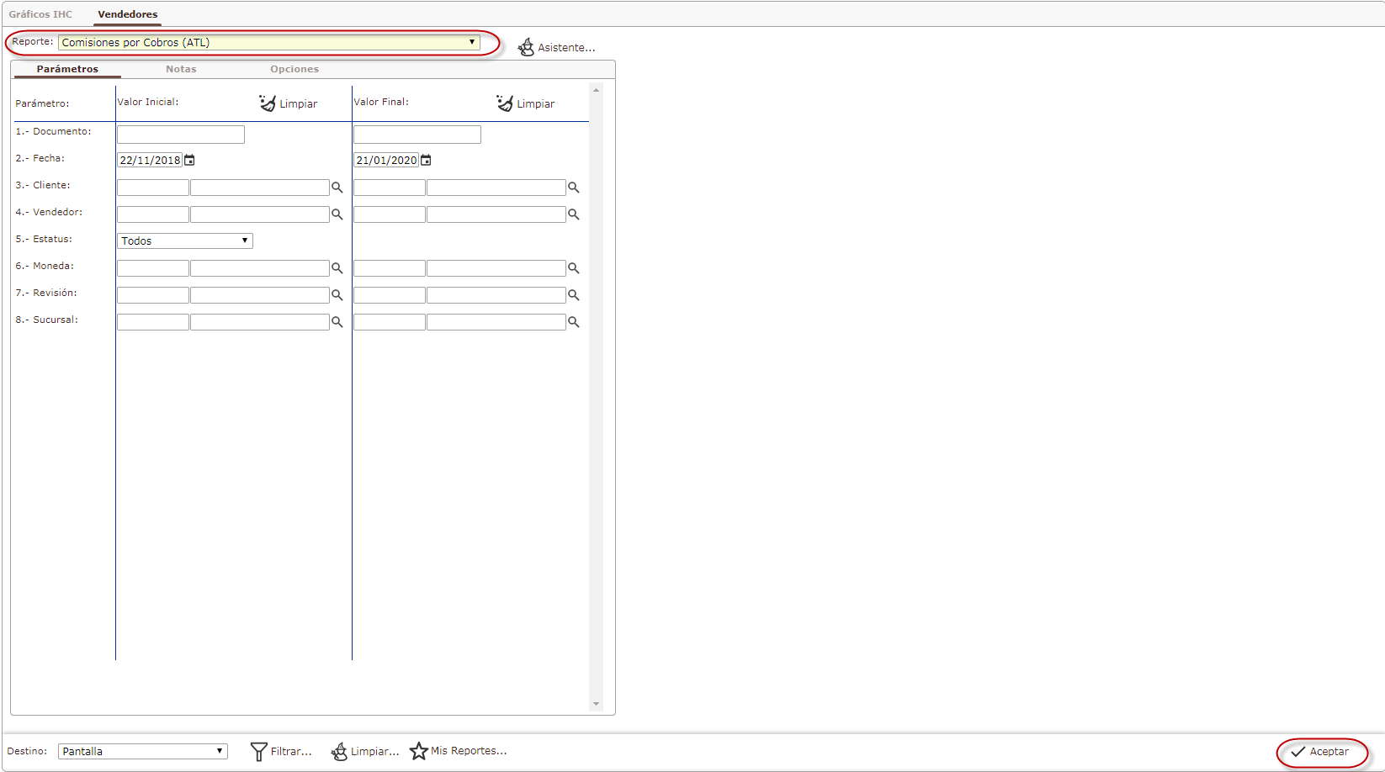The height and width of the screenshot is (772, 1385).
Task: Click the Mis Reportes... text label
Action: pos(469,751)
